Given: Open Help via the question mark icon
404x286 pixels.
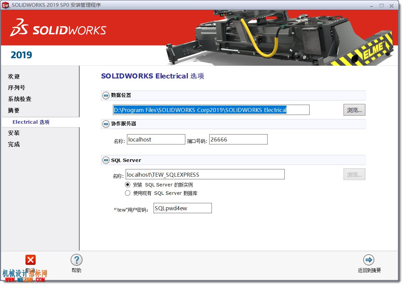Looking at the screenshot, I should [76, 260].
